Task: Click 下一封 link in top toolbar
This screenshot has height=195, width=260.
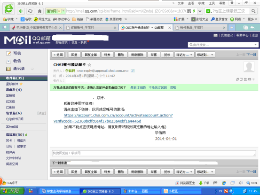Action: pyautogui.click(x=252, y=55)
